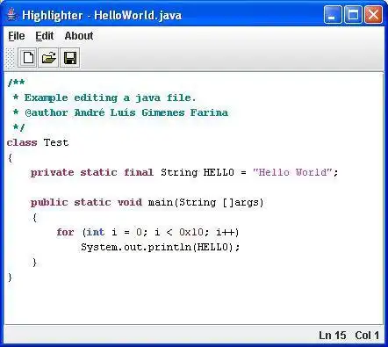Open the File menu
This screenshot has height=347, width=388.
point(17,36)
